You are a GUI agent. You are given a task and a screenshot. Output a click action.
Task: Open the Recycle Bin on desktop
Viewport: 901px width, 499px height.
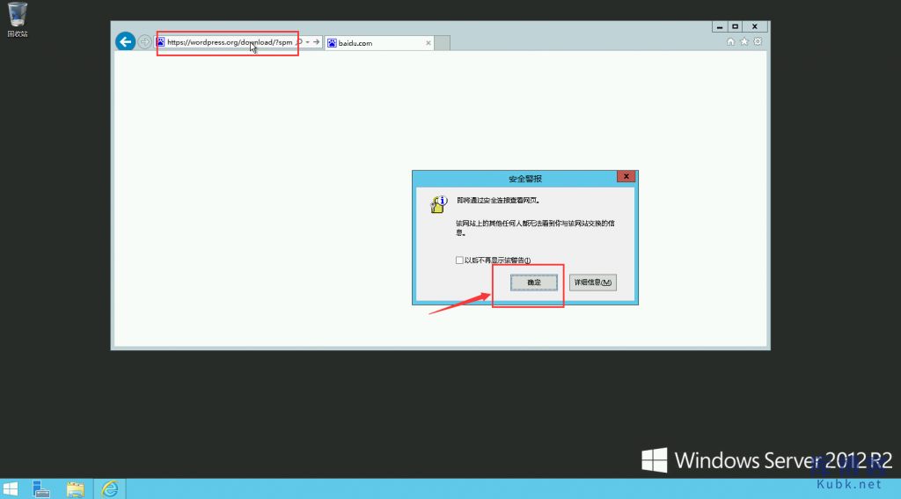pyautogui.click(x=17, y=18)
